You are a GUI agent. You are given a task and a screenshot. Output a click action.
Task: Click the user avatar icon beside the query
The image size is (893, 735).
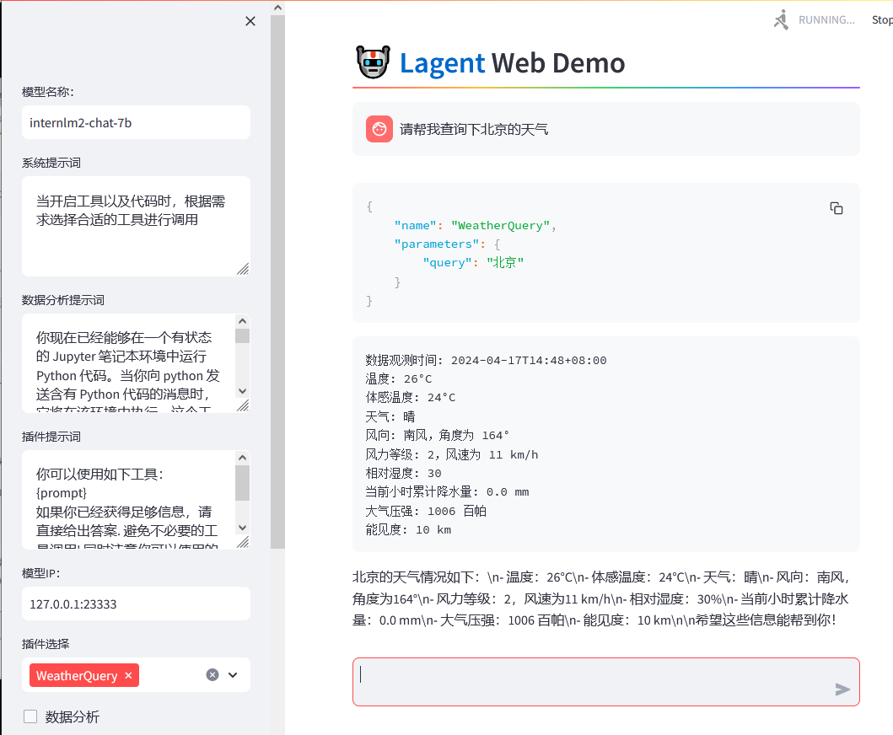379,129
